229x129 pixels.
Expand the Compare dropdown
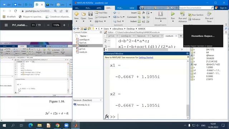tap(109, 17)
